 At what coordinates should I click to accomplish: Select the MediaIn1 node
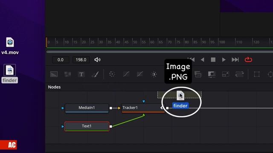pyautogui.click(x=87, y=108)
